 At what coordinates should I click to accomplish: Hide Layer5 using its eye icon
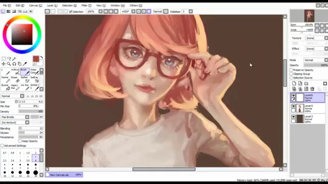(x=293, y=106)
